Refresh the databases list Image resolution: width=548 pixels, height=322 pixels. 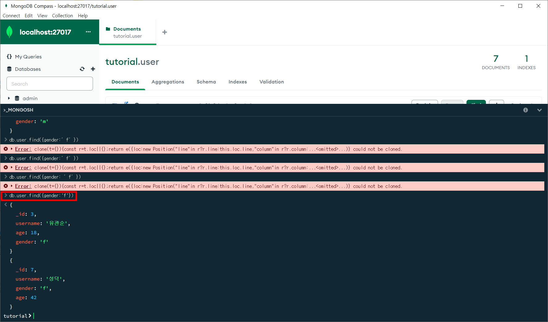point(82,69)
